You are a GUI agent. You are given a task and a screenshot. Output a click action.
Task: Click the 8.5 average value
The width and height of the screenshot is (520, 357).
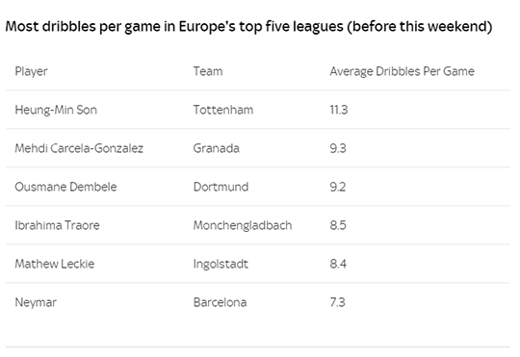click(338, 225)
